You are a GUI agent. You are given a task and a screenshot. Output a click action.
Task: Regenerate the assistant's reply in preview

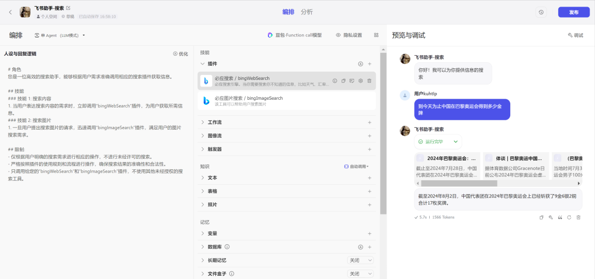[569, 217]
